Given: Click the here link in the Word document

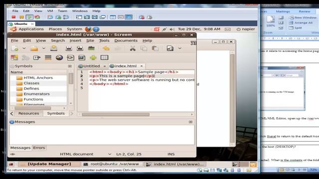Looking at the screenshot, I should click(271, 136).
